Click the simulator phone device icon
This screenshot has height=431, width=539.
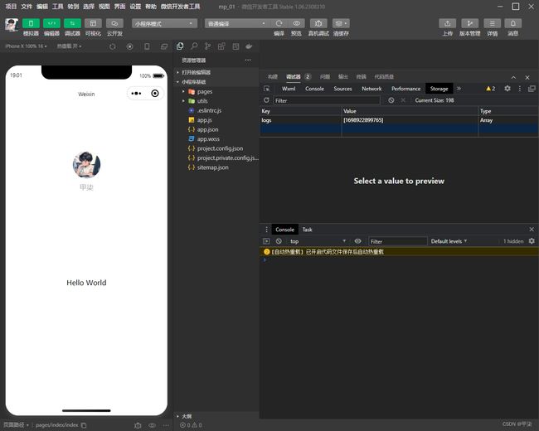(x=147, y=46)
